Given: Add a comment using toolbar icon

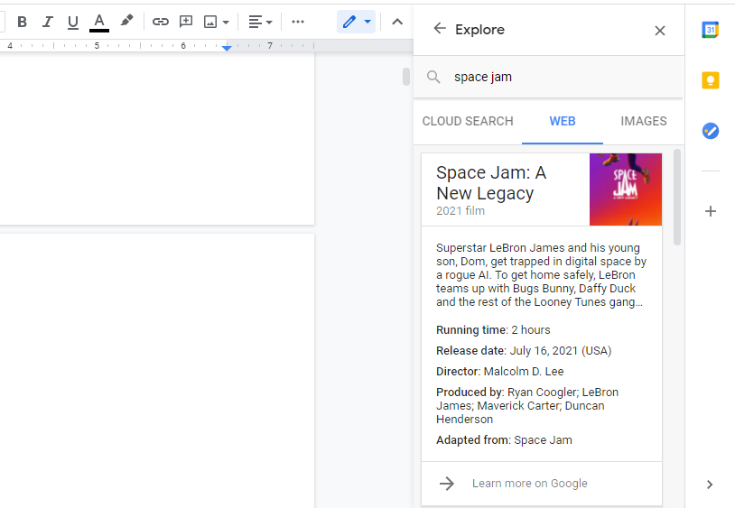Looking at the screenshot, I should coord(186,22).
